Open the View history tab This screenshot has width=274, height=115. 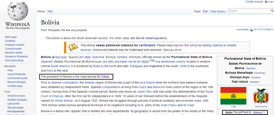(217, 11)
